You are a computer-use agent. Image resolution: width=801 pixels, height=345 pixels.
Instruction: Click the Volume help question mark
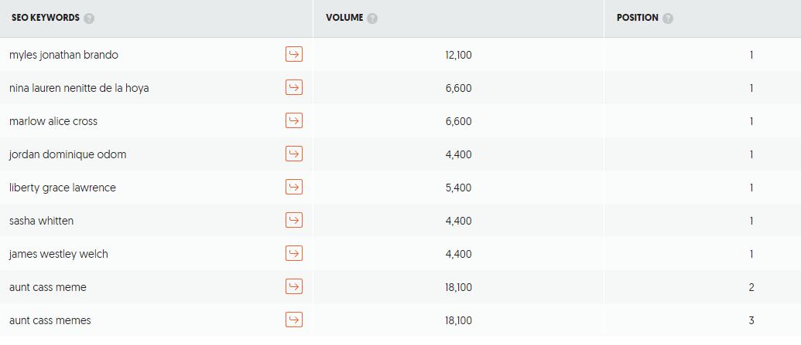372,19
